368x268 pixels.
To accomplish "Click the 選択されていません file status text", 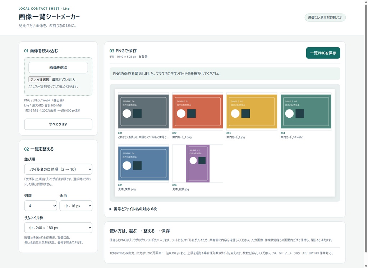I will 64,80.
